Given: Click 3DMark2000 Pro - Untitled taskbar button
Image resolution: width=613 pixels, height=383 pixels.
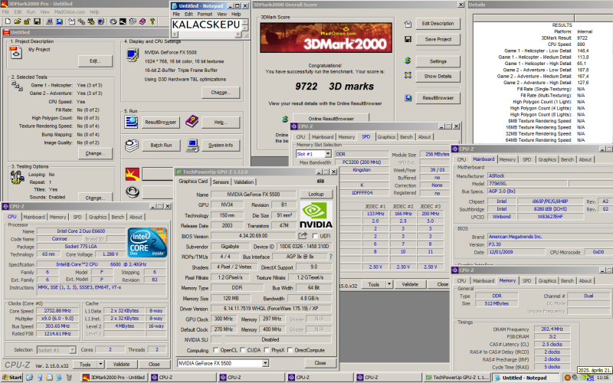Looking at the screenshot, I should (114, 377).
